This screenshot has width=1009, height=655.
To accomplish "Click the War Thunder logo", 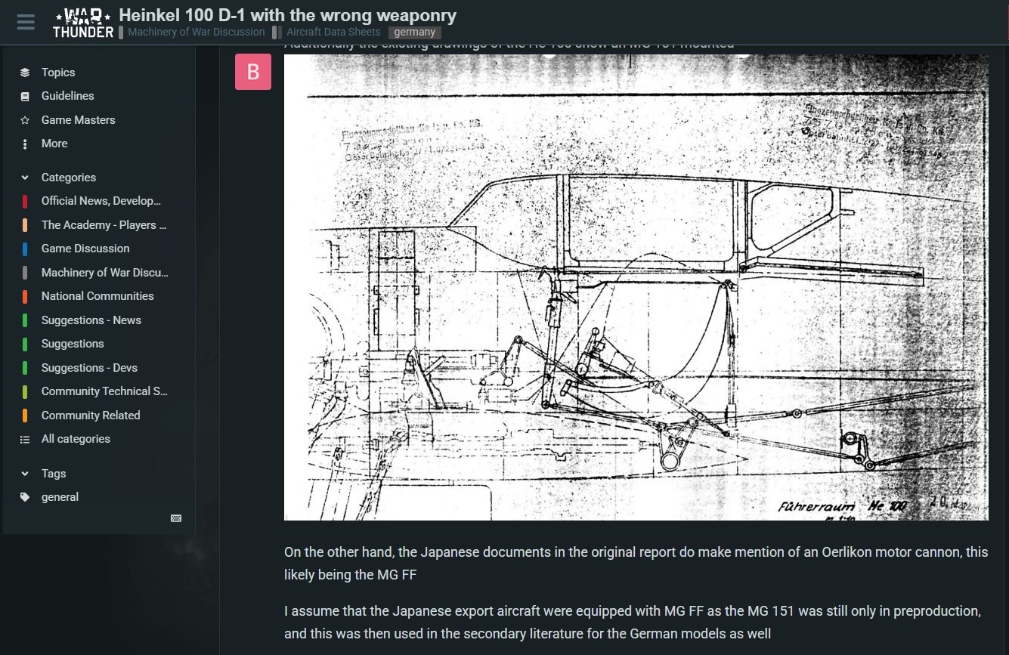I will point(83,23).
